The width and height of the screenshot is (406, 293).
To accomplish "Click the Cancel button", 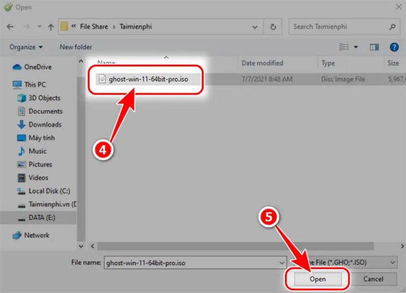I will (373, 279).
